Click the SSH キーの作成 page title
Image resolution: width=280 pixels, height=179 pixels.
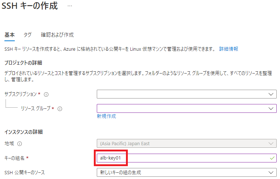[x=30, y=6]
